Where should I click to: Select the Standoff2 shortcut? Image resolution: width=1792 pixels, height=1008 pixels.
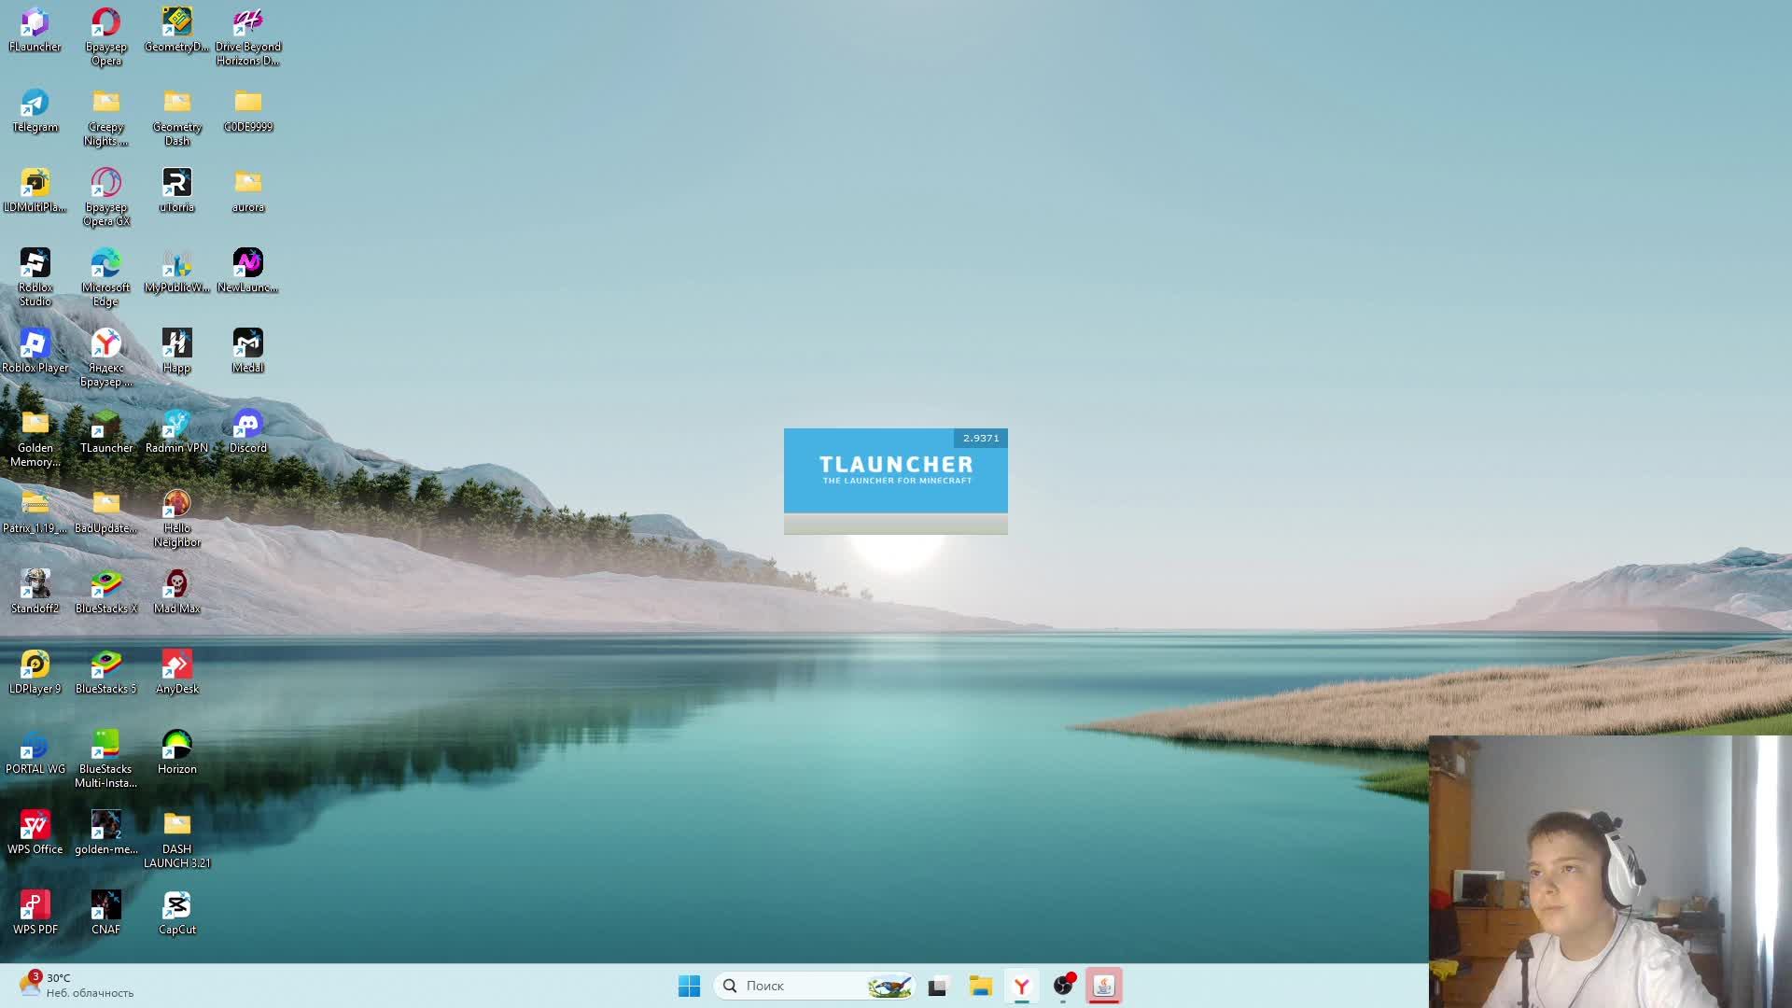pos(35,593)
